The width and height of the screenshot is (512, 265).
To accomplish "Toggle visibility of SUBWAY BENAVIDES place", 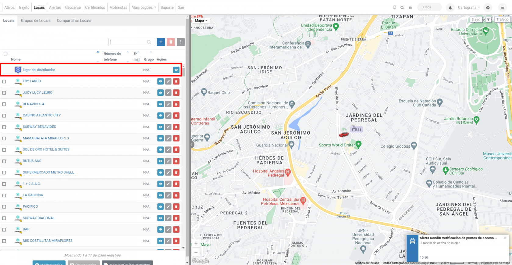I will (x=160, y=127).
